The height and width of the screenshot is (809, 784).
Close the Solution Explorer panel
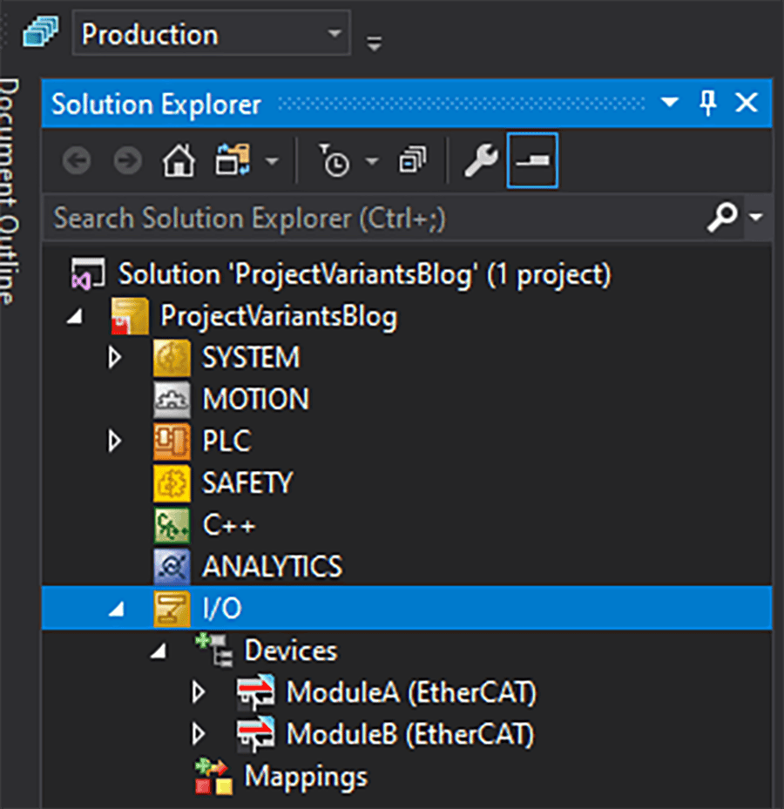(747, 103)
